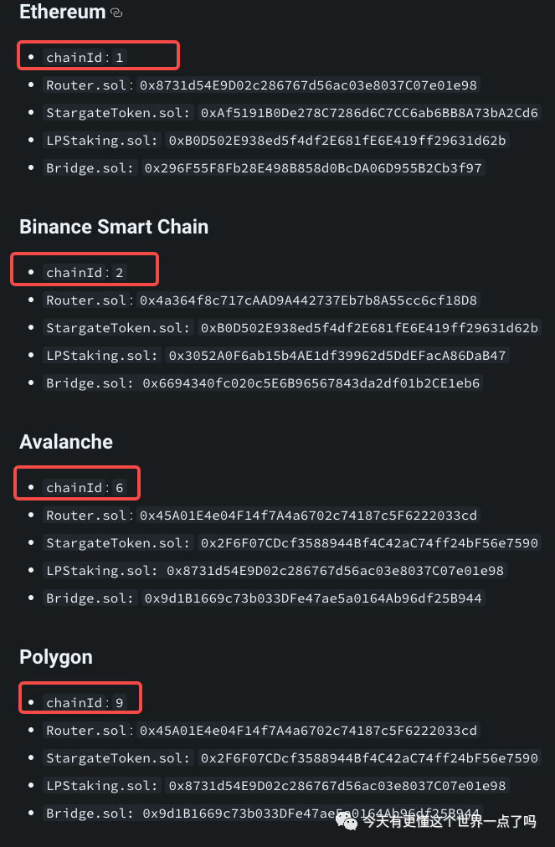
Task: Click the Ethereum section heading
Action: [62, 12]
